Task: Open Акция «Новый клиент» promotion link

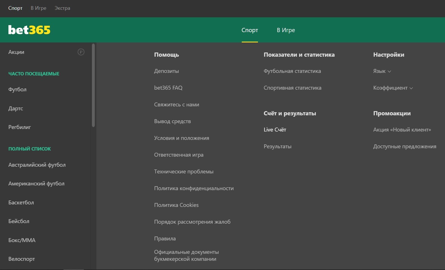Action: click(x=402, y=130)
